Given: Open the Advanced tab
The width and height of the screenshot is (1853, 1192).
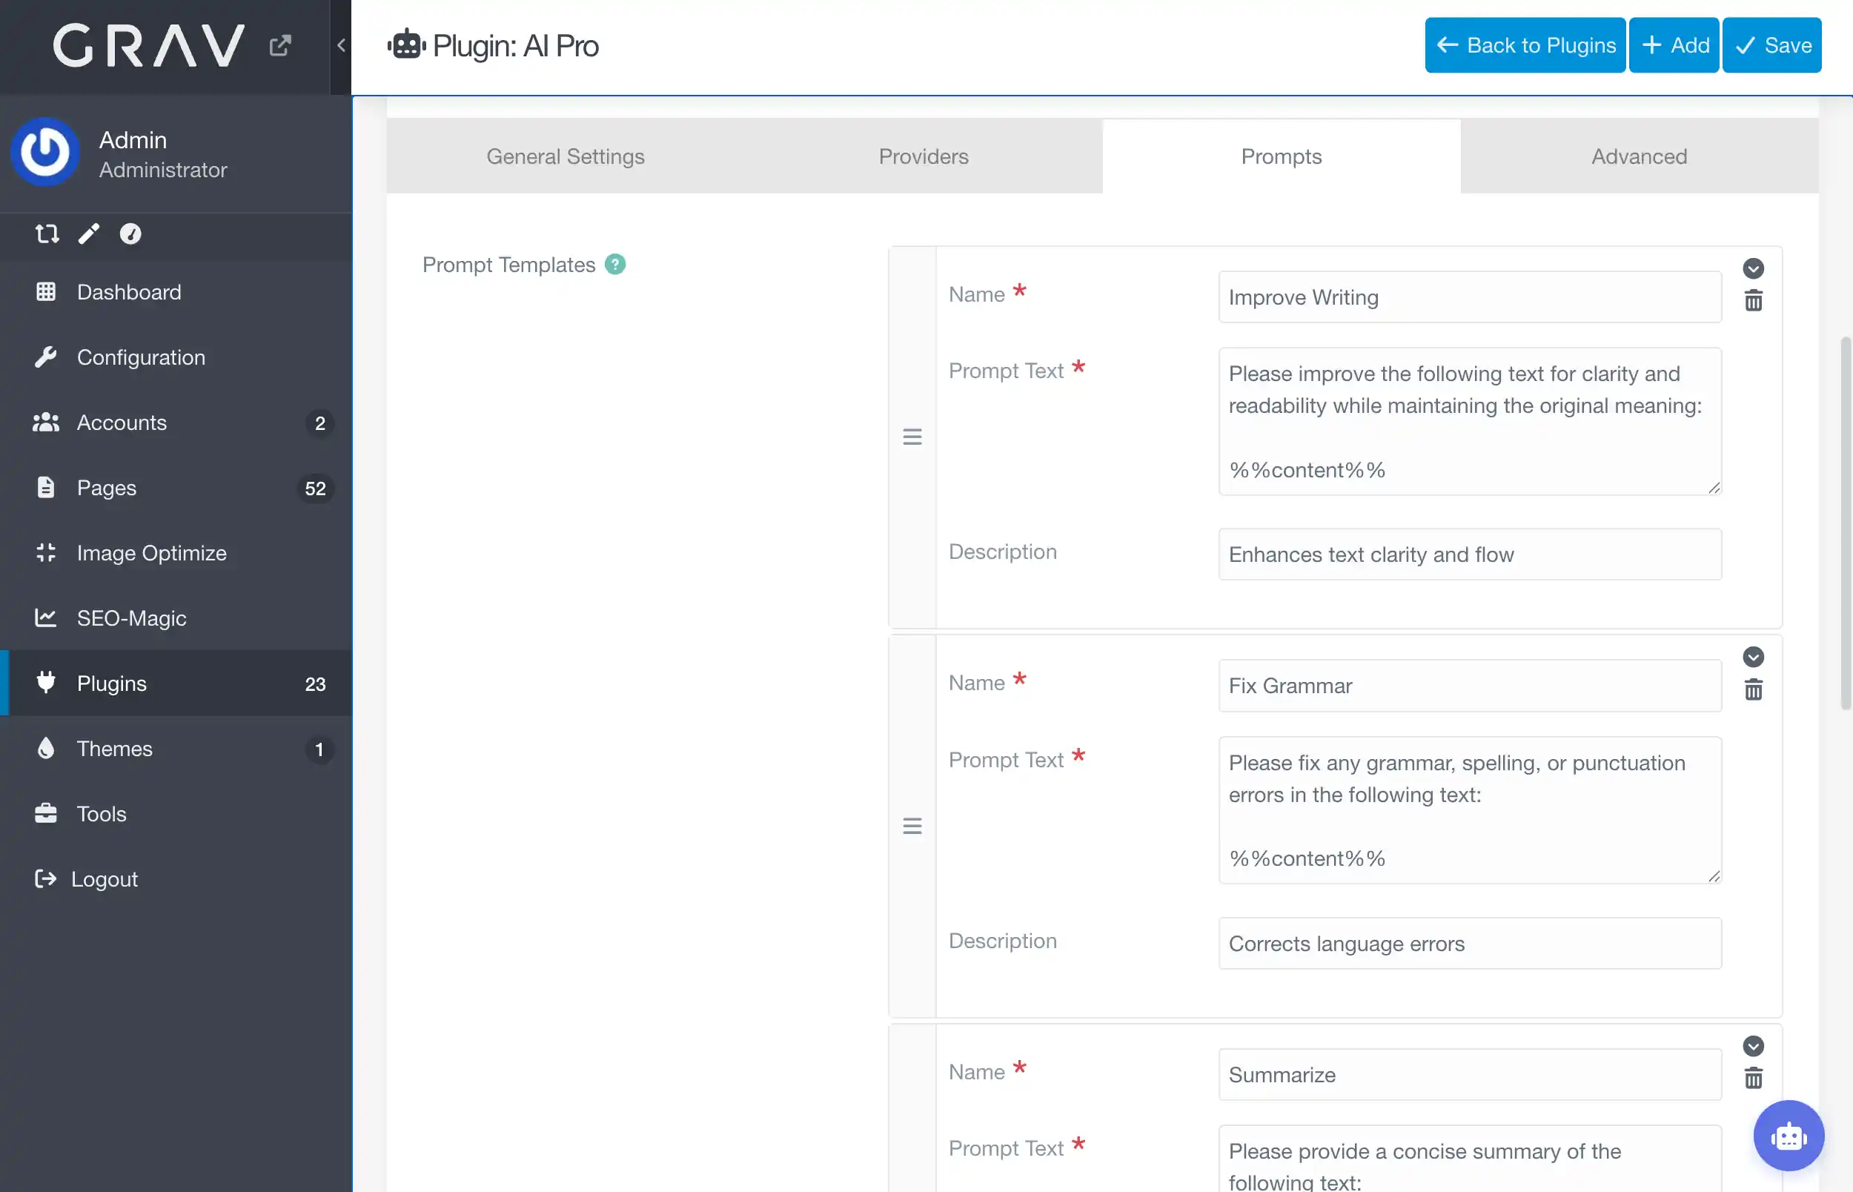Looking at the screenshot, I should click(x=1639, y=156).
